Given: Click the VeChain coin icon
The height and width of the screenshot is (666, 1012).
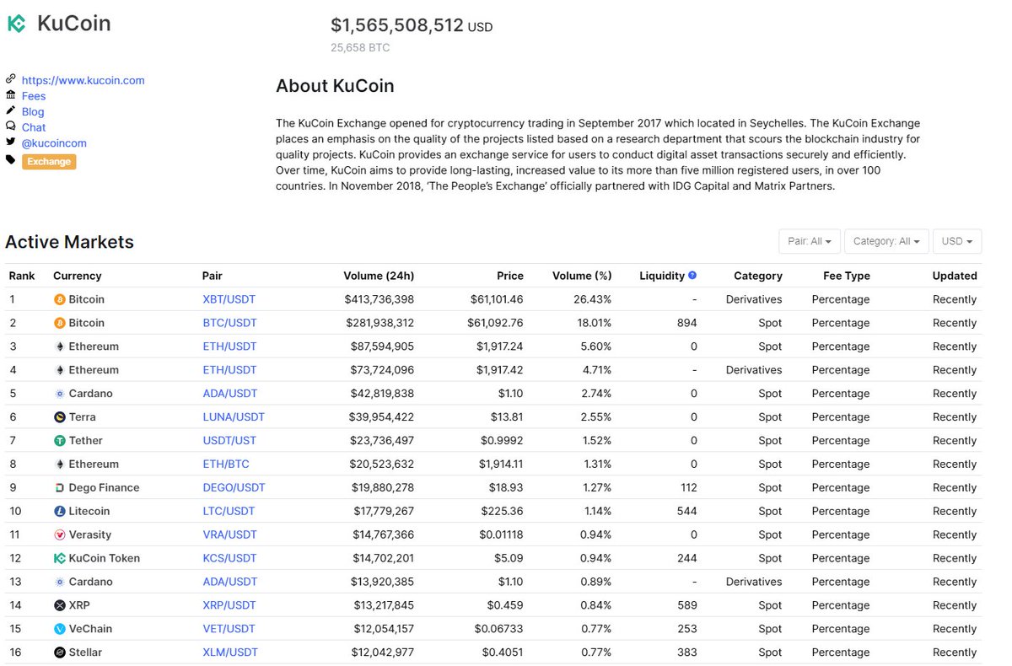Looking at the screenshot, I should click(59, 630).
